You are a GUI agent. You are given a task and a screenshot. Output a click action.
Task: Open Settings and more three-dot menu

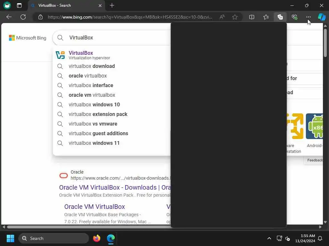pos(308,17)
